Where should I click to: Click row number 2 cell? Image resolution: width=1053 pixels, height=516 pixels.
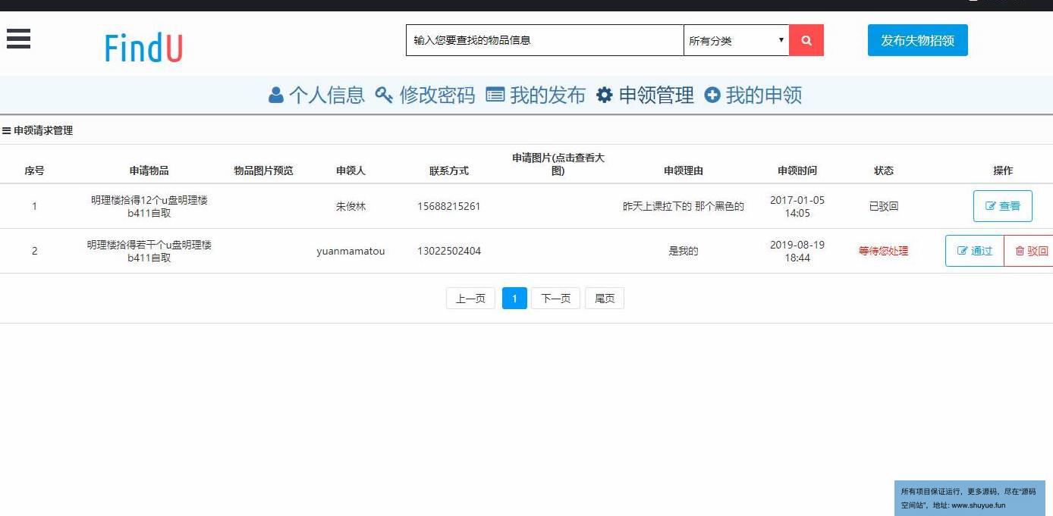pyautogui.click(x=34, y=251)
